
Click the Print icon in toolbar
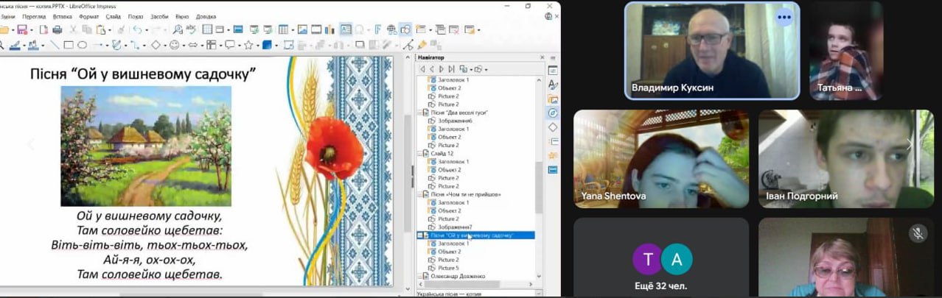tap(57, 29)
